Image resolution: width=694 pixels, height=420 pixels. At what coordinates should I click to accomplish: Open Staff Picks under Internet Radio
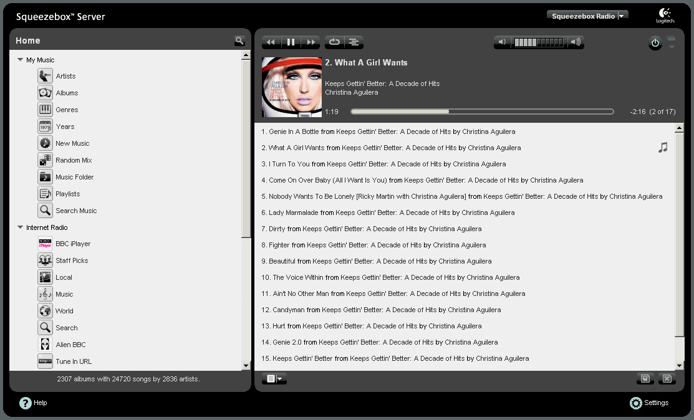coord(72,260)
